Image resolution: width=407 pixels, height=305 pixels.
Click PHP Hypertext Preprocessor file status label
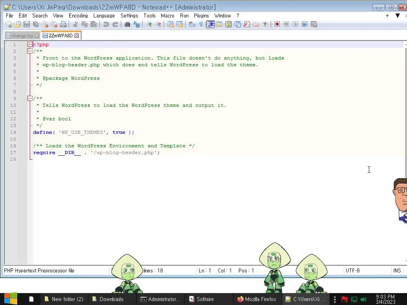point(39,270)
